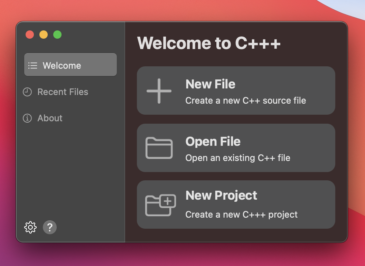The height and width of the screenshot is (266, 365).
Task: Click the Open File title text
Action: [x=213, y=141]
